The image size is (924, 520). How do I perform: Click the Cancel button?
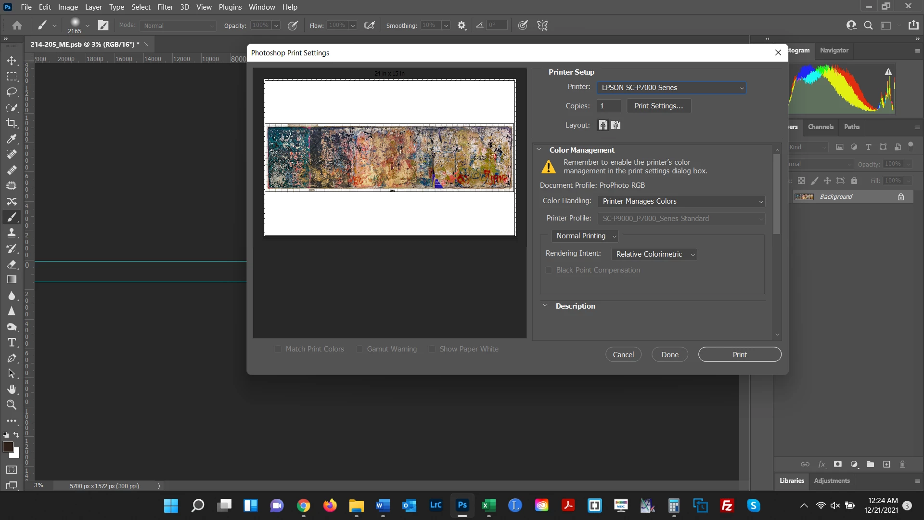[x=623, y=355]
